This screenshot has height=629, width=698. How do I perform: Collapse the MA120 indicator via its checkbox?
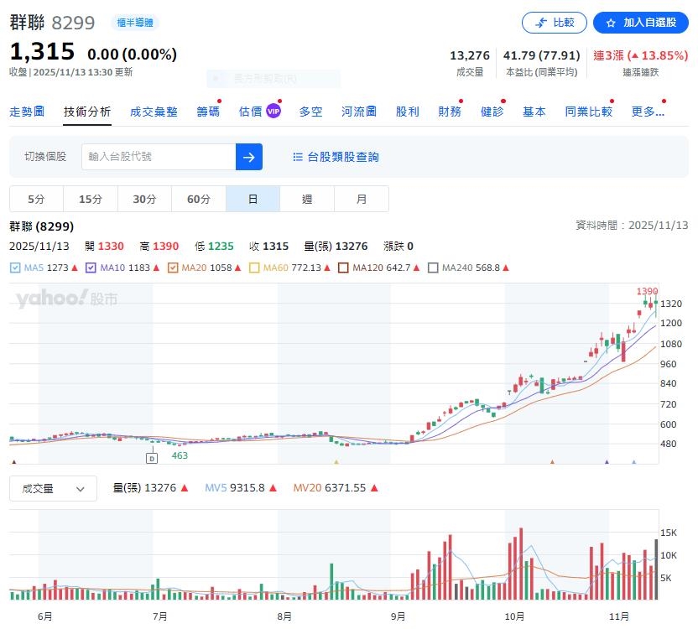(x=344, y=267)
